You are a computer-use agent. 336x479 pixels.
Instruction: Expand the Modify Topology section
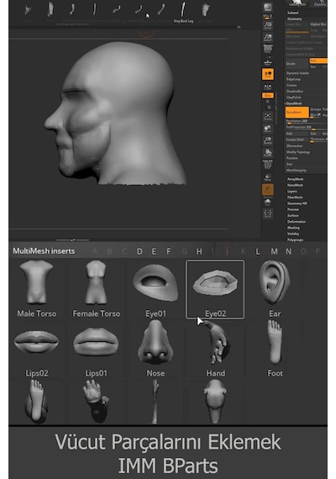click(x=298, y=152)
